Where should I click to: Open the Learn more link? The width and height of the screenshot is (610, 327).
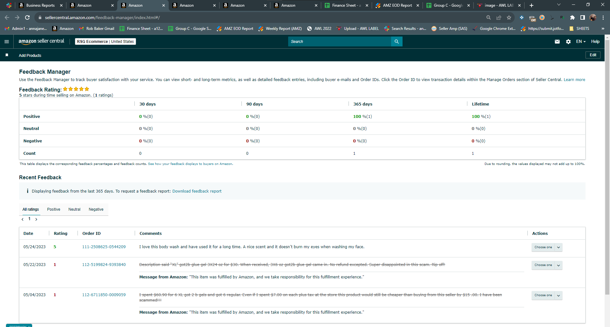pos(574,80)
